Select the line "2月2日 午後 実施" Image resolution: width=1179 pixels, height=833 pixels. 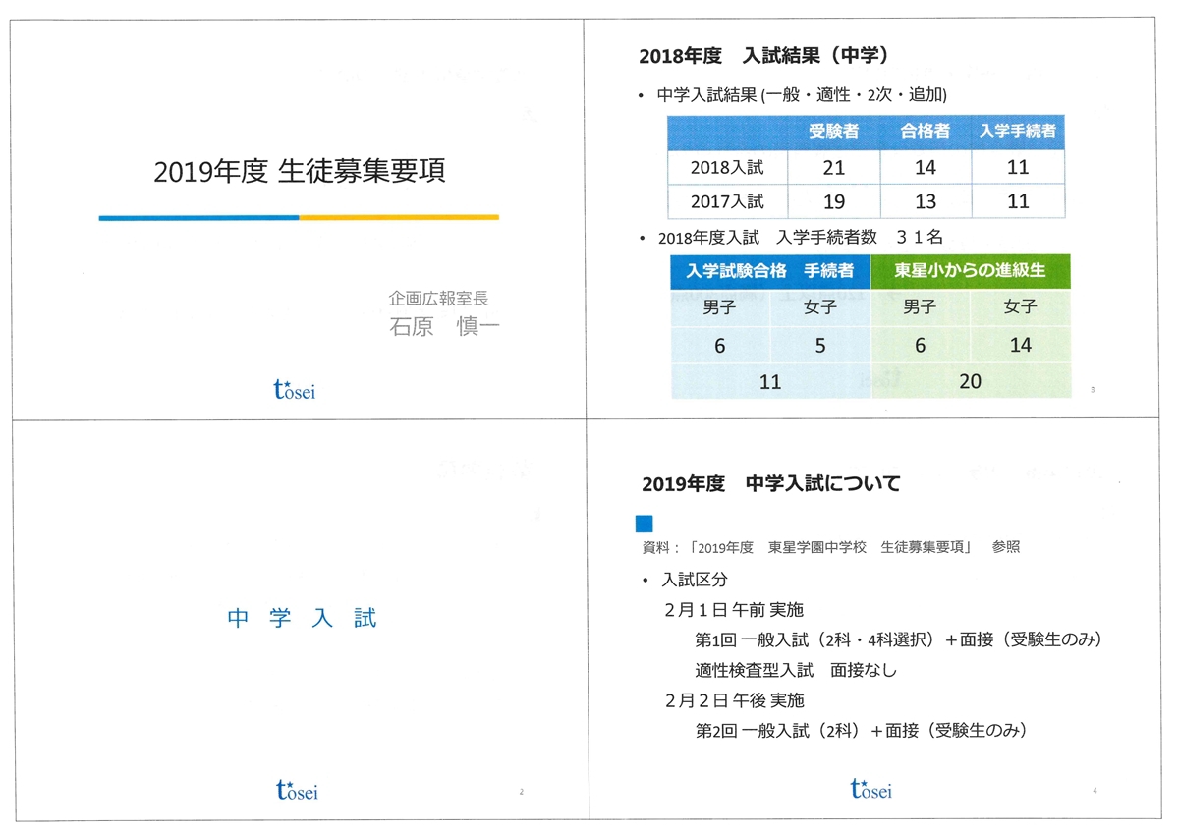click(734, 700)
